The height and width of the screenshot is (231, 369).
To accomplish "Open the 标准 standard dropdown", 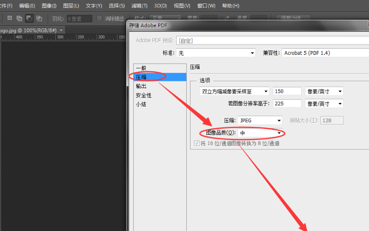I will [216, 53].
